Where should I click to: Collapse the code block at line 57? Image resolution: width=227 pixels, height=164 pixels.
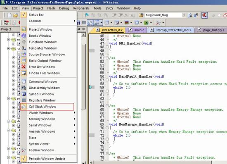107,80
